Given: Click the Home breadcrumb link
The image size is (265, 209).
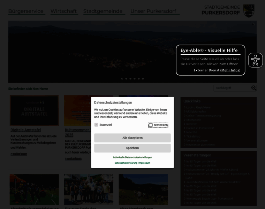Looking at the screenshot, I should (44, 89).
